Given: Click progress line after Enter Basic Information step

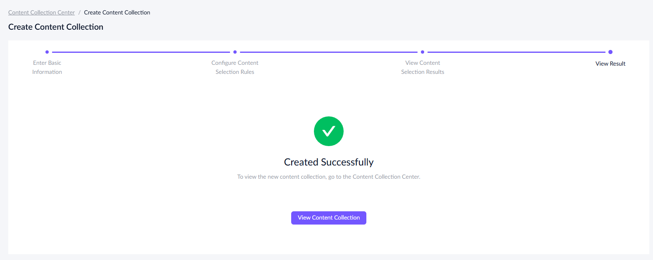Looking at the screenshot, I should point(141,52).
